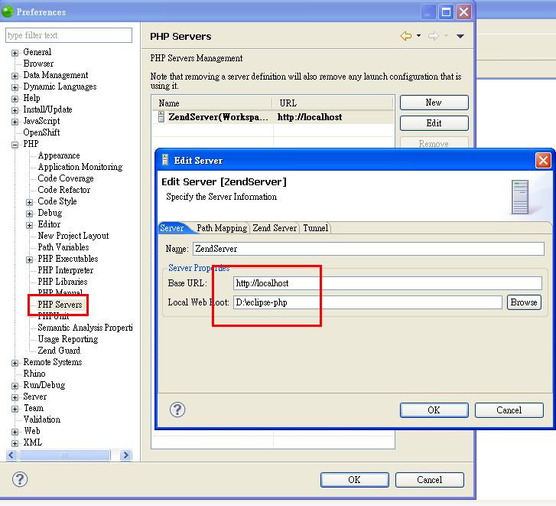This screenshot has width=556, height=506.
Task: Click the New server button
Action: tap(434, 103)
